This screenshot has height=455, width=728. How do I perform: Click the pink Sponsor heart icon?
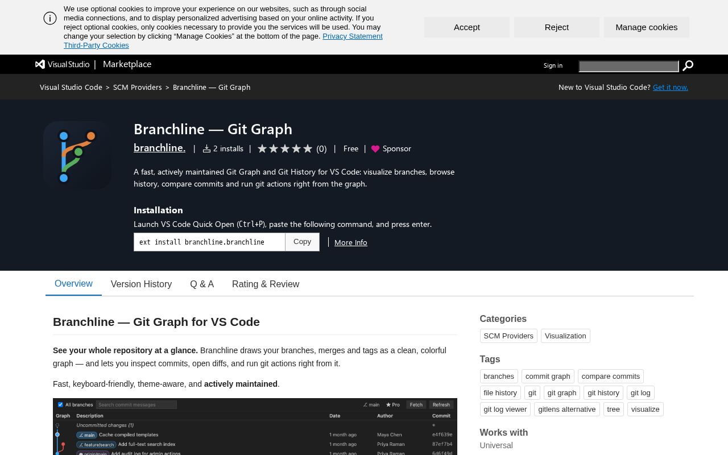point(375,149)
